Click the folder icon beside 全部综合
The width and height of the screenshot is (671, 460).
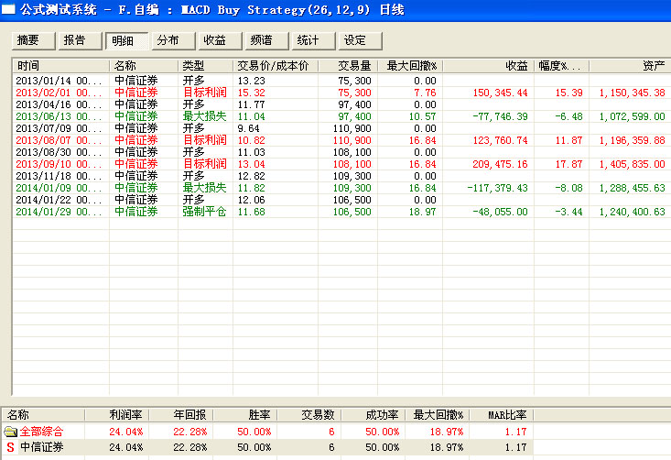click(x=11, y=432)
